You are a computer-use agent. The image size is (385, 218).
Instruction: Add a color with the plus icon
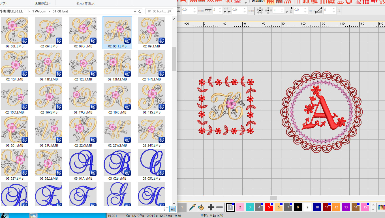(211, 208)
